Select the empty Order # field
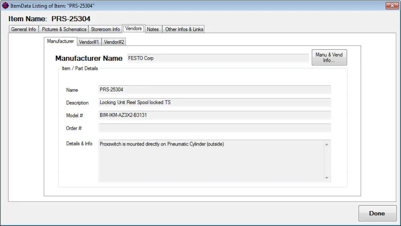Screen dimensions: 401x226 (215, 128)
